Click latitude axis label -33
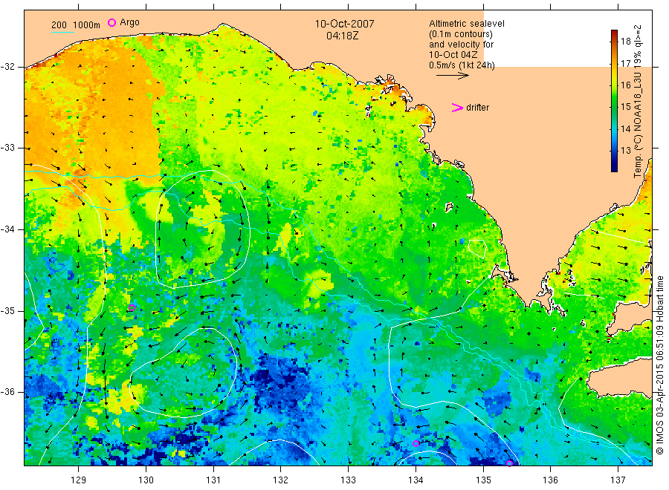 [x=7, y=148]
